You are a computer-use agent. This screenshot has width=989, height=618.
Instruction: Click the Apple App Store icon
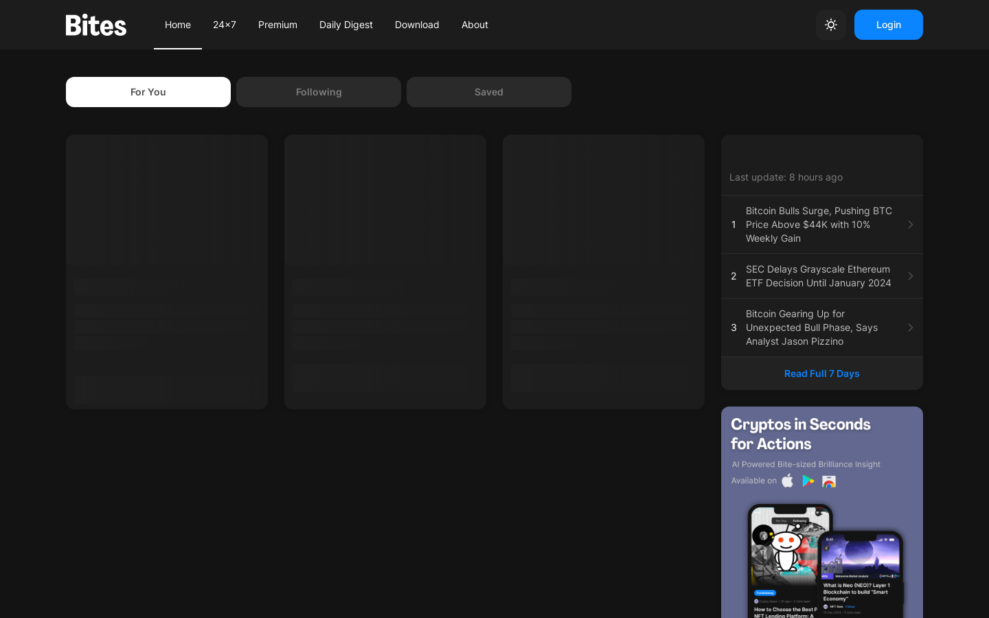click(788, 481)
